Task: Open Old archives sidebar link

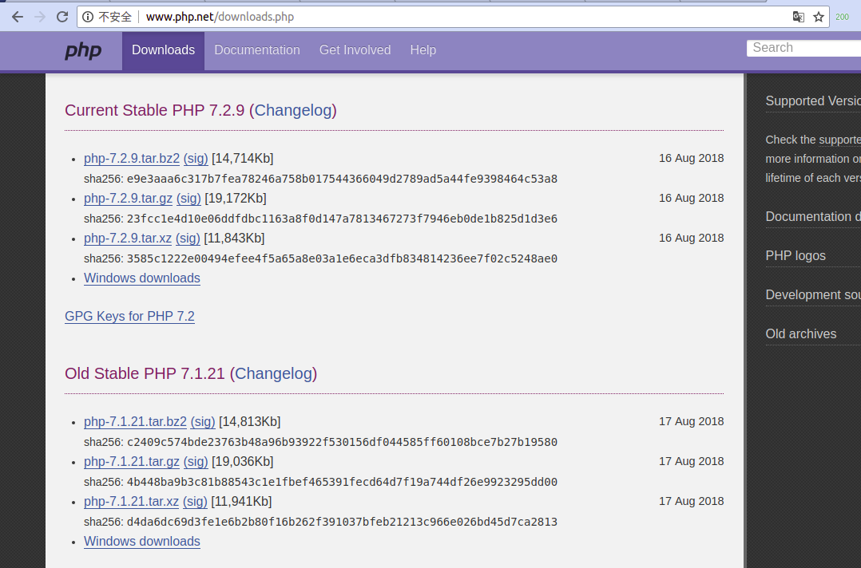Action: click(800, 334)
